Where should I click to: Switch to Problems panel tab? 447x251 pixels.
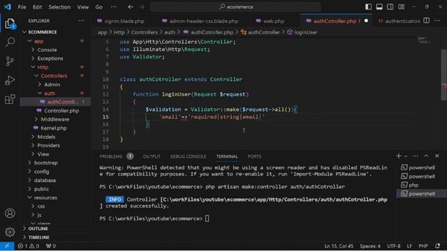click(111, 156)
